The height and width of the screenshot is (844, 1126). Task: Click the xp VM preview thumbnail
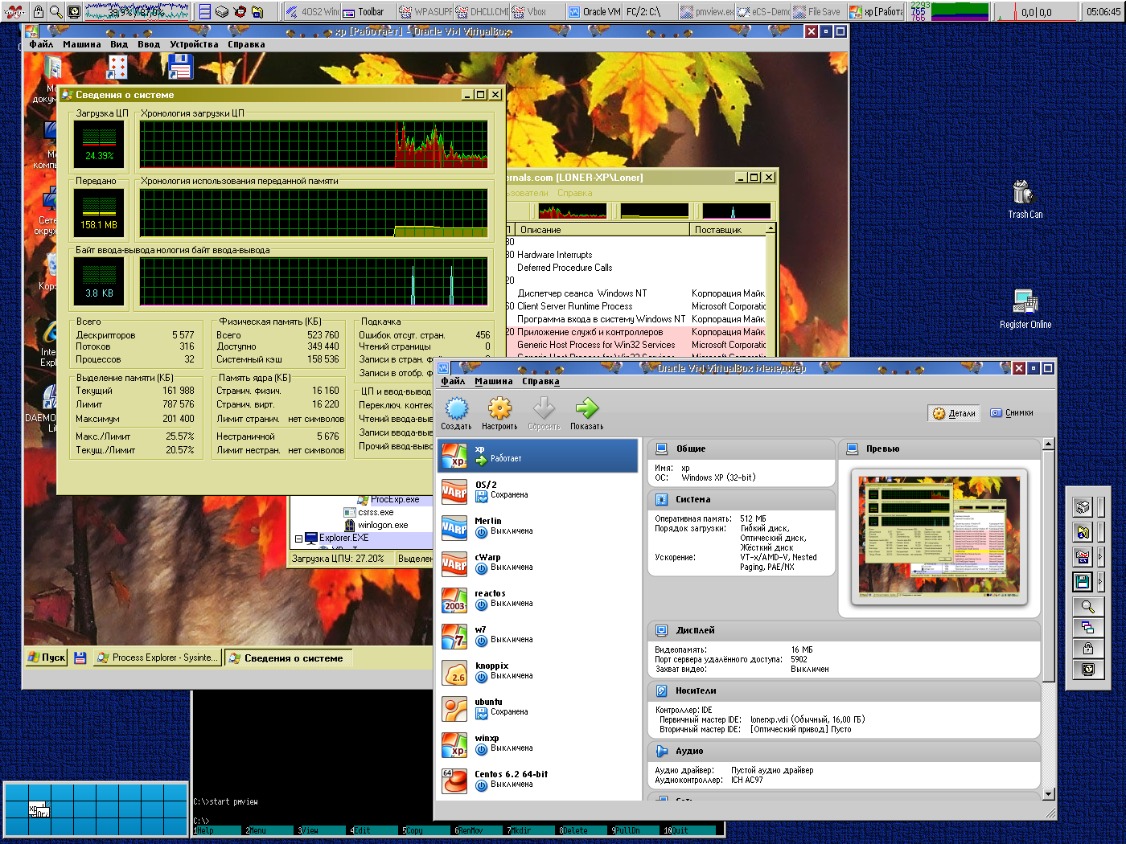point(939,536)
